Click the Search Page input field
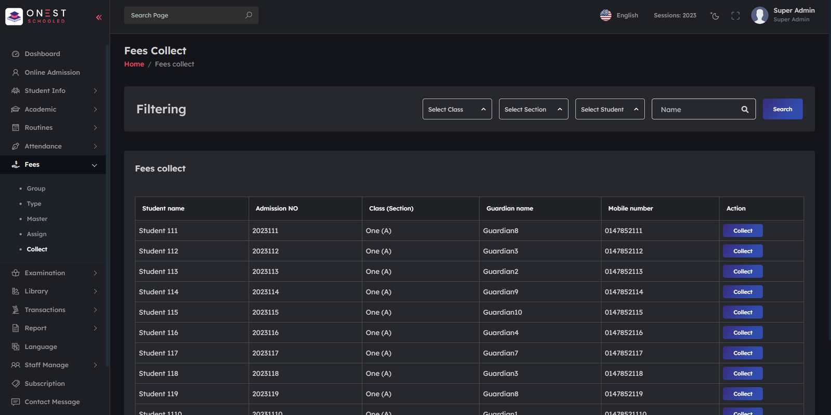 pos(191,15)
